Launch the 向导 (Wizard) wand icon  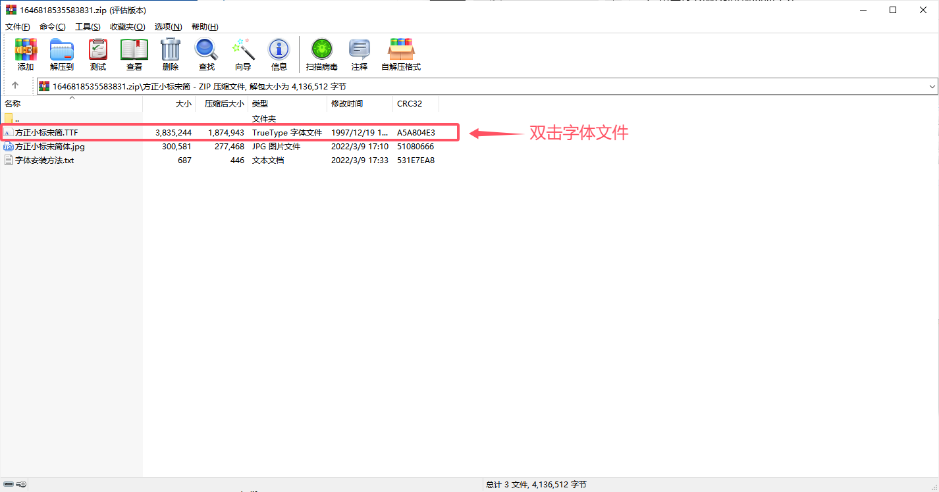[x=243, y=54]
